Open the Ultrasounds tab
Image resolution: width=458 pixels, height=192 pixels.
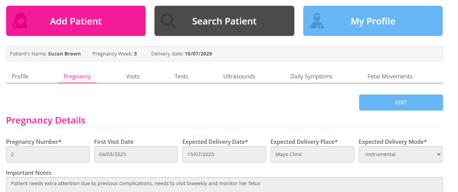(239, 76)
